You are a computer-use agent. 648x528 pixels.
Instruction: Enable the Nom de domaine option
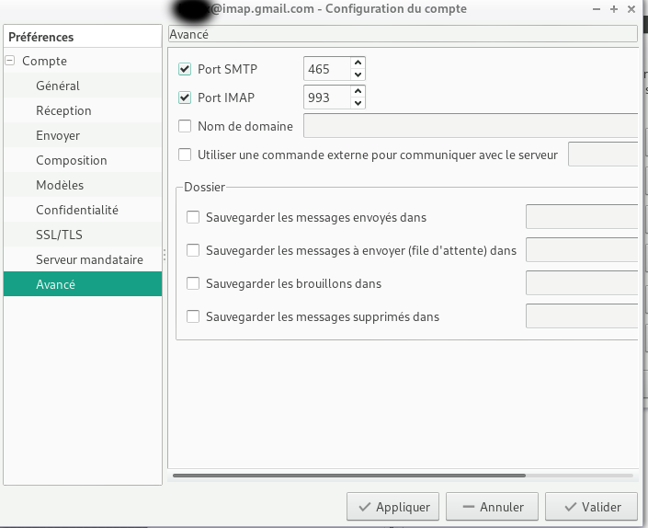(185, 126)
